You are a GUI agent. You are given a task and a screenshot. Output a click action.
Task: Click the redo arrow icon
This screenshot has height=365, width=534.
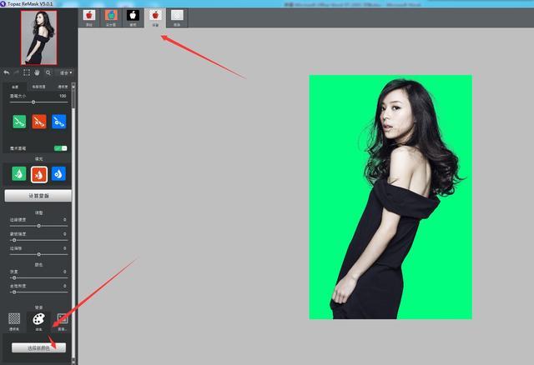(16, 72)
